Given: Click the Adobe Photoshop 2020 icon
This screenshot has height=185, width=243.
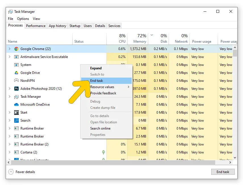Looking at the screenshot, I should click(16, 89).
